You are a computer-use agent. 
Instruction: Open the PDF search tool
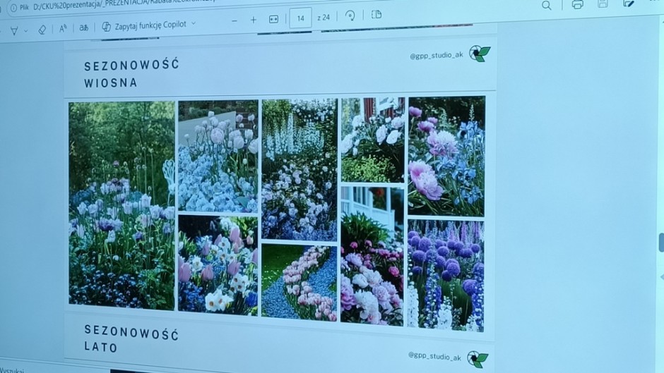[x=546, y=6]
